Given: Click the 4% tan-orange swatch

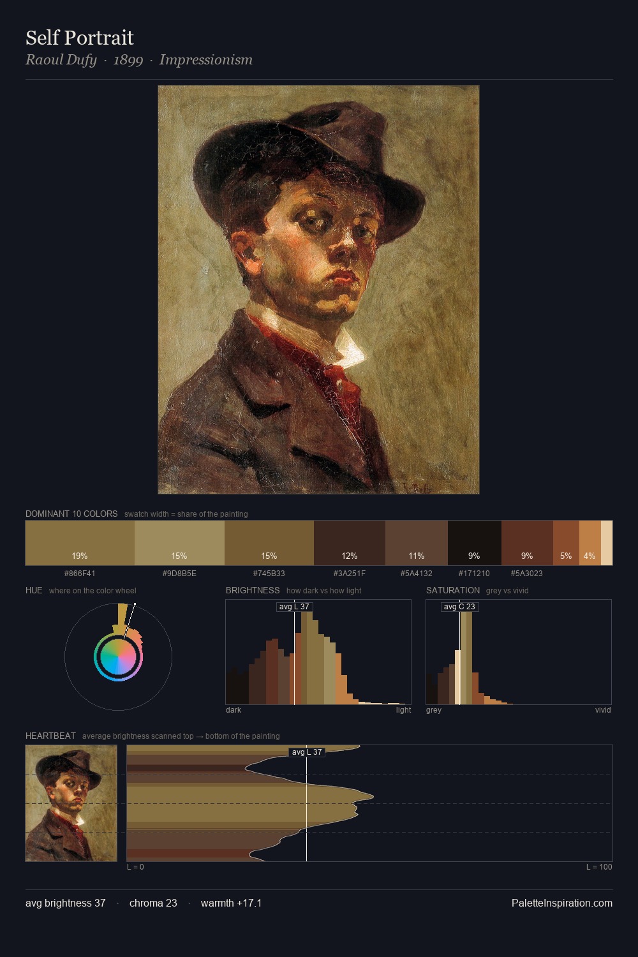Looking at the screenshot, I should (590, 543).
